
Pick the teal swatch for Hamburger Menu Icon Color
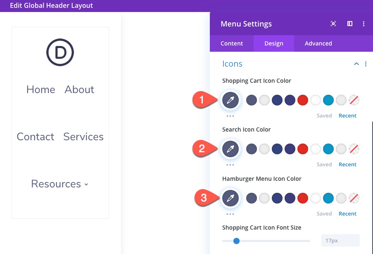coord(328,198)
